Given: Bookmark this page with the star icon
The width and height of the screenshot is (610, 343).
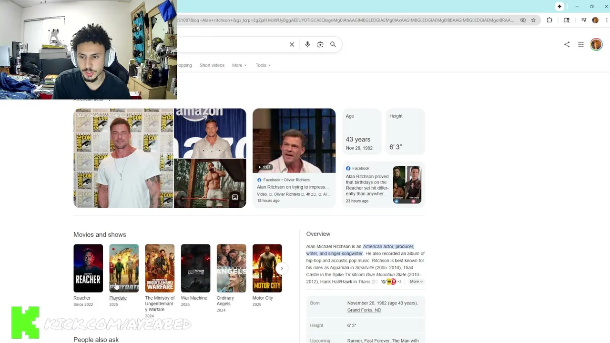Looking at the screenshot, I should pos(533,20).
